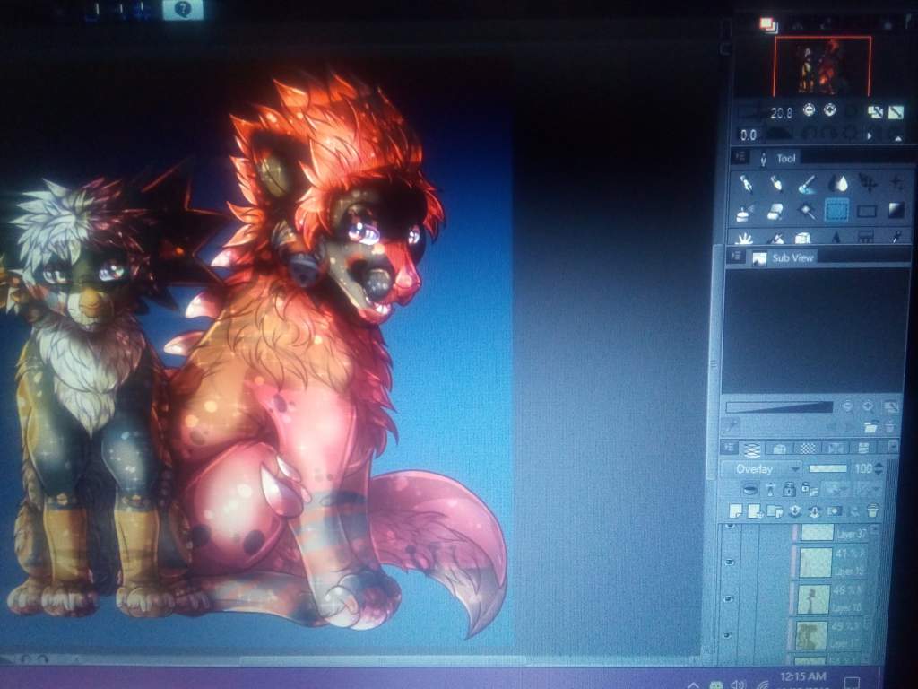The image size is (918, 689).
Task: Open the taskbar clock showing 12:15 AM
Action: (x=803, y=678)
